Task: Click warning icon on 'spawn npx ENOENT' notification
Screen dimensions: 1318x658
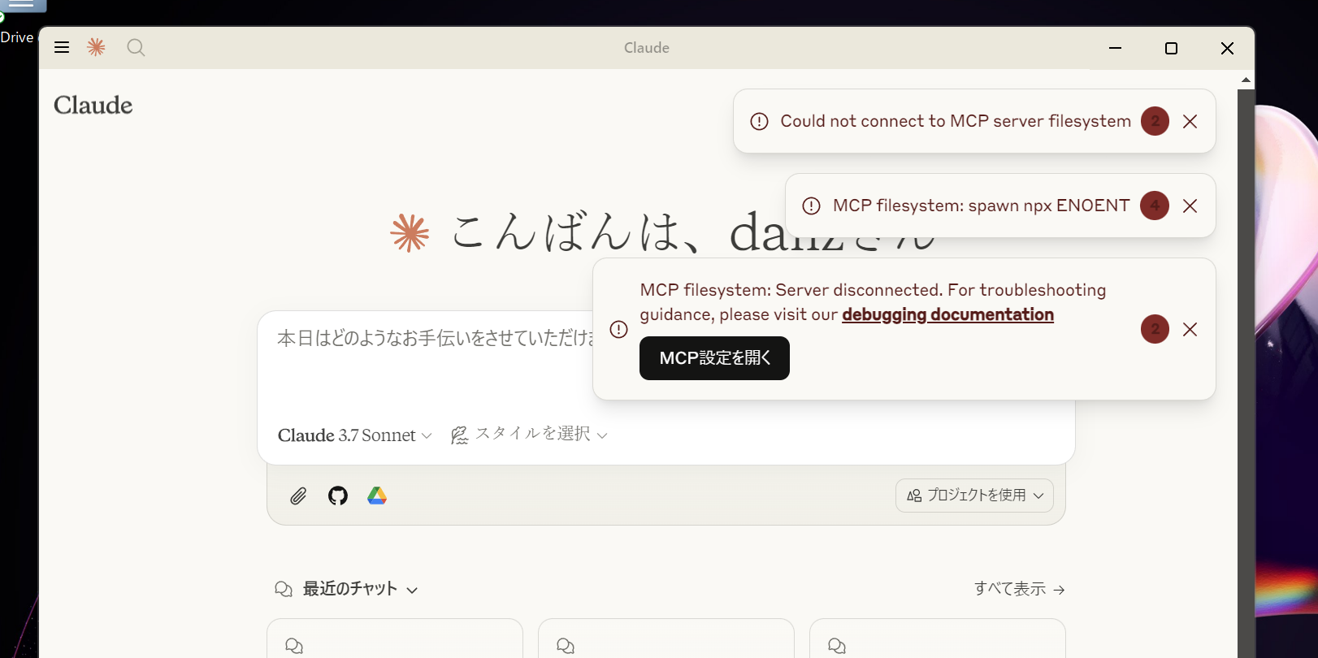Action: [x=811, y=206]
